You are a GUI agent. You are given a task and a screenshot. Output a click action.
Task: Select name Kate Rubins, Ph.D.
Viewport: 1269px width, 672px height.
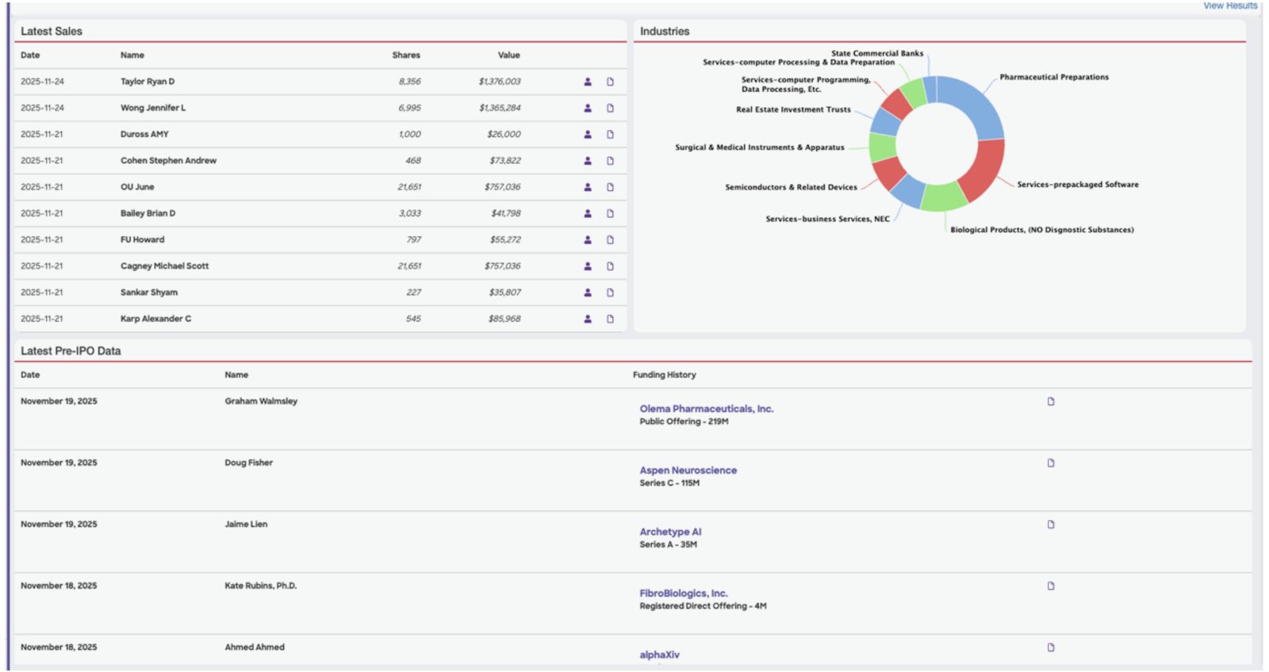[260, 586]
